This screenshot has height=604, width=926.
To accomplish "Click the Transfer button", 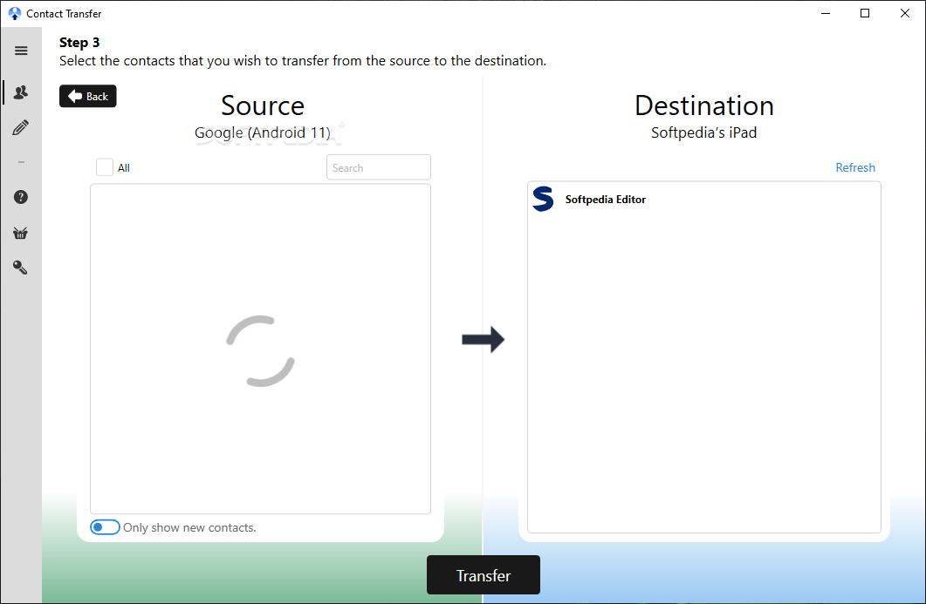I will tap(484, 575).
